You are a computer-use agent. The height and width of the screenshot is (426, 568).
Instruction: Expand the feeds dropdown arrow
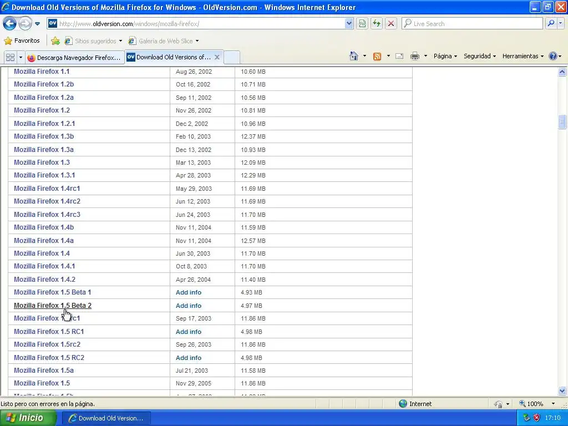(388, 56)
